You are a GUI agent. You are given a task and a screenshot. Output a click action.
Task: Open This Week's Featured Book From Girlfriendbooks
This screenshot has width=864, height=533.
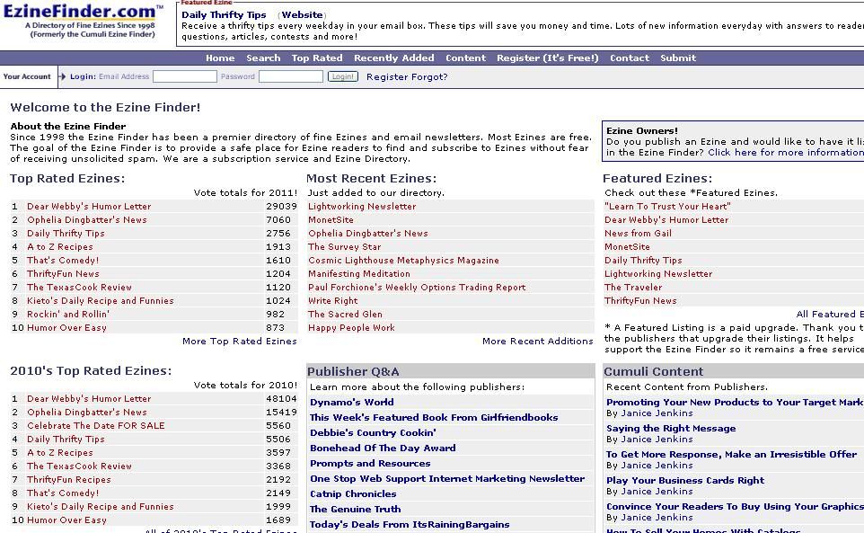[x=434, y=417]
